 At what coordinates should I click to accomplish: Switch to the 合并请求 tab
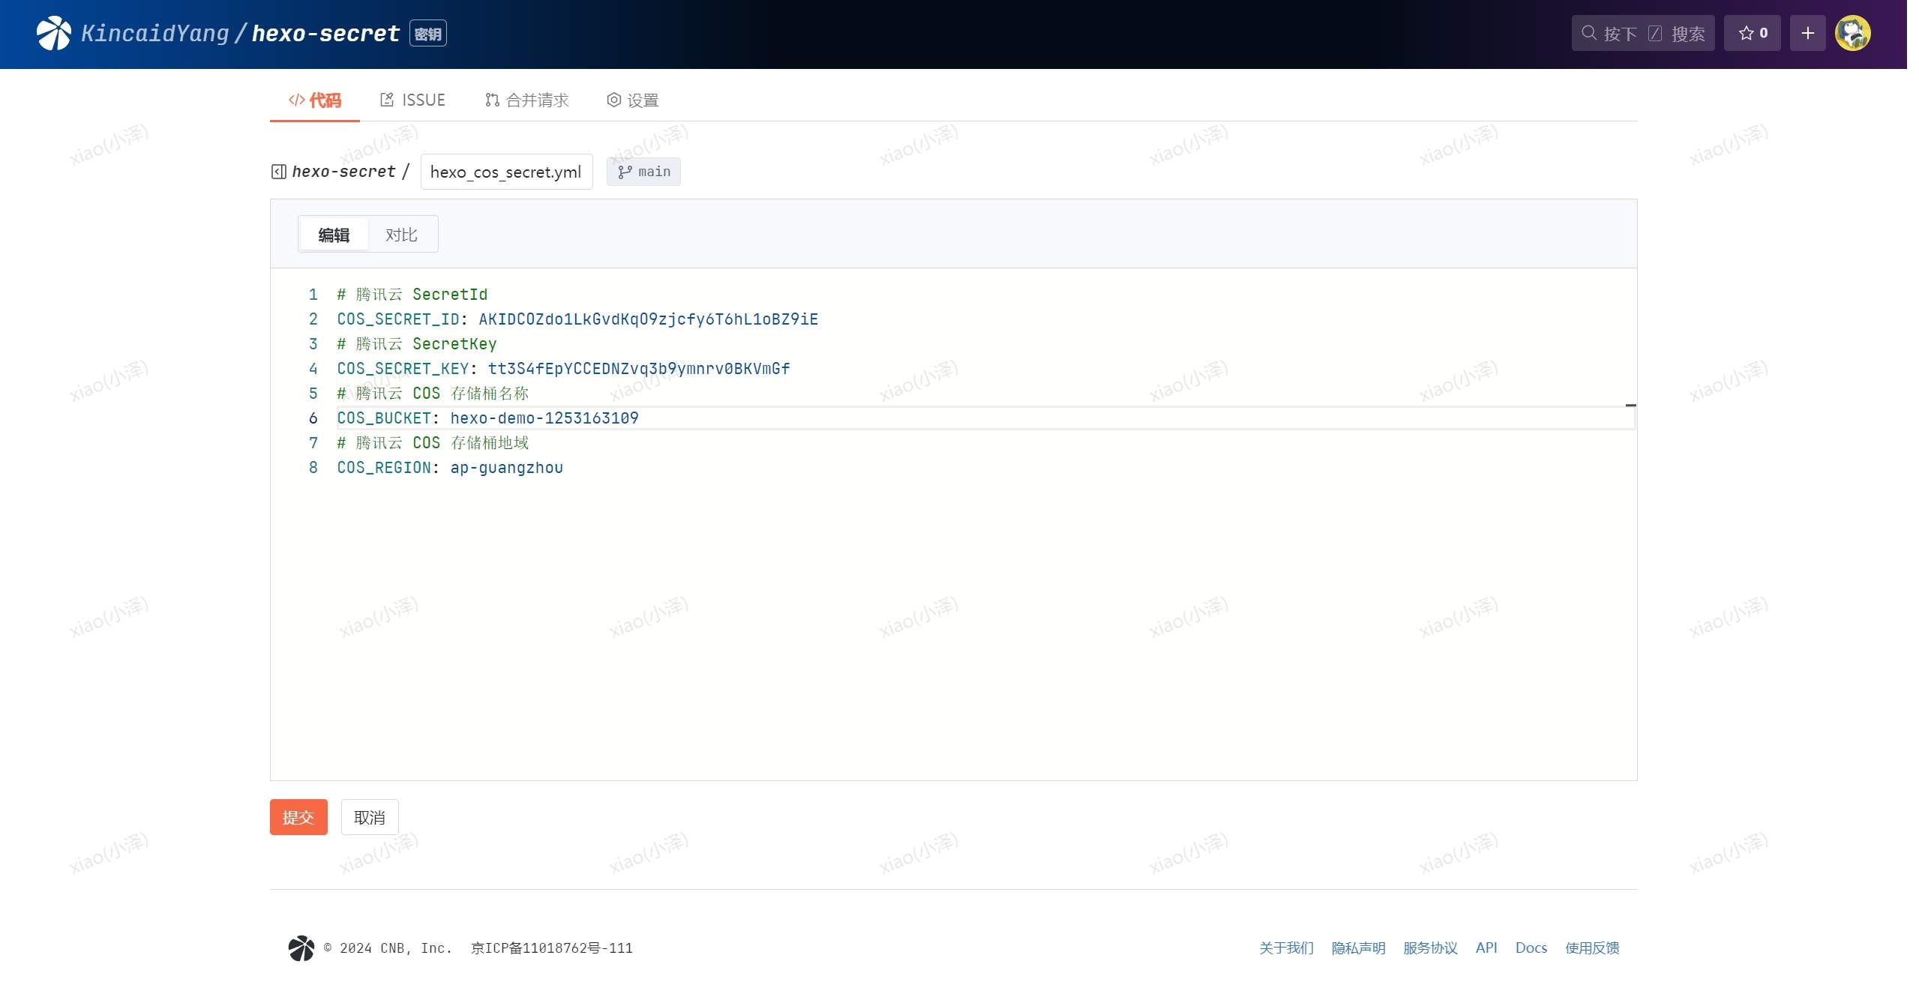coord(527,100)
